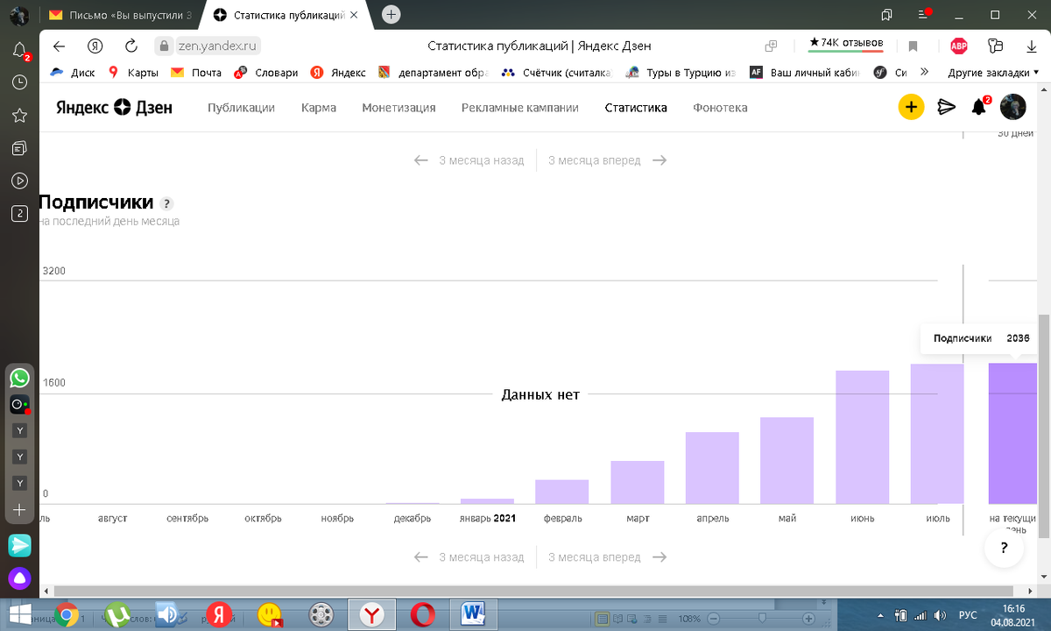The height and width of the screenshot is (631, 1051).
Task: Select current day subscribers bar
Action: click(1012, 434)
